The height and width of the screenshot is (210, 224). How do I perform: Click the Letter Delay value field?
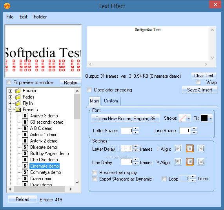(127, 148)
